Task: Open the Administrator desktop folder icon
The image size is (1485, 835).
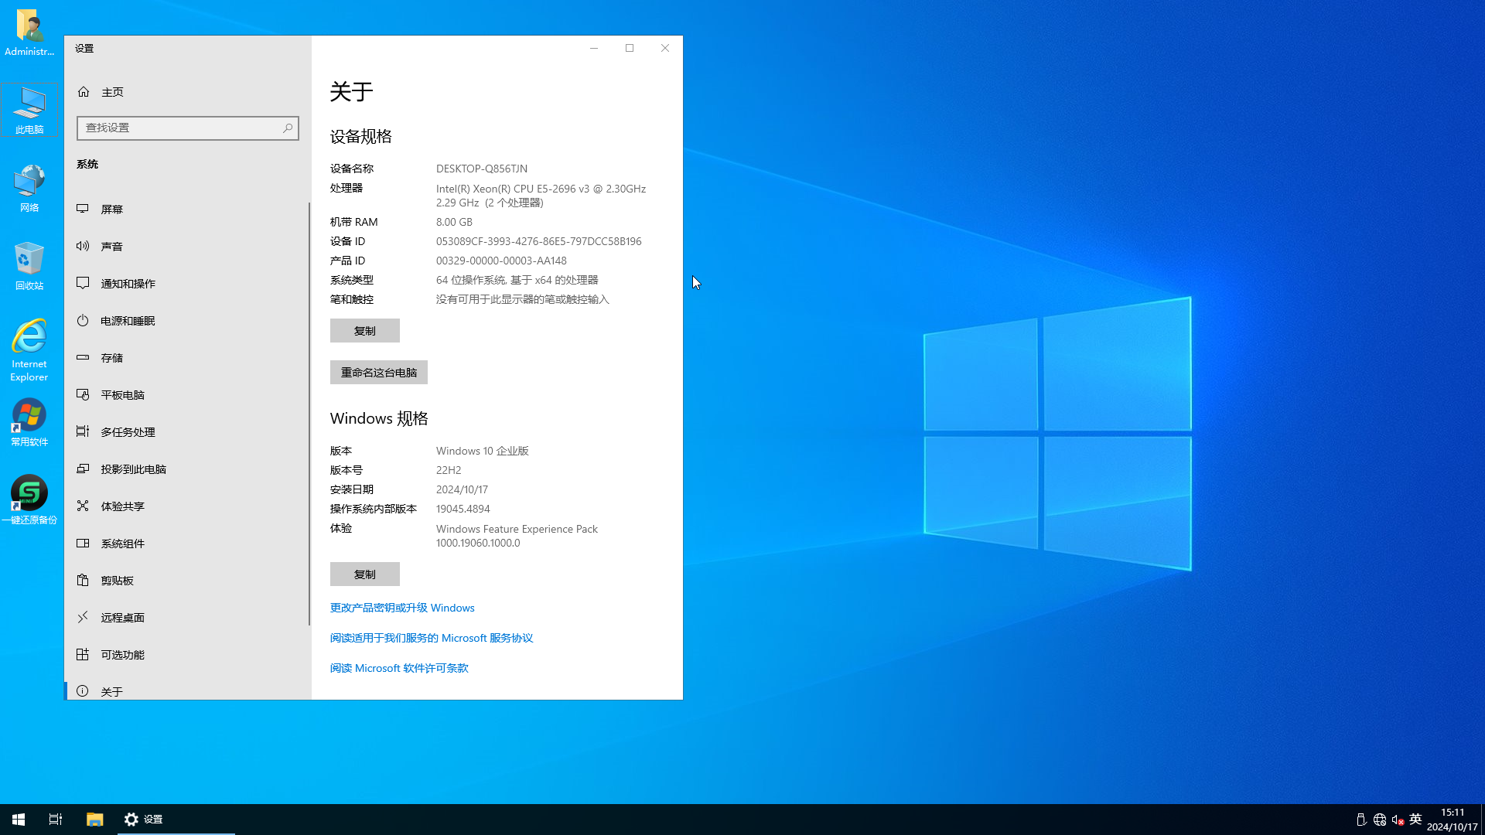Action: 29,32
